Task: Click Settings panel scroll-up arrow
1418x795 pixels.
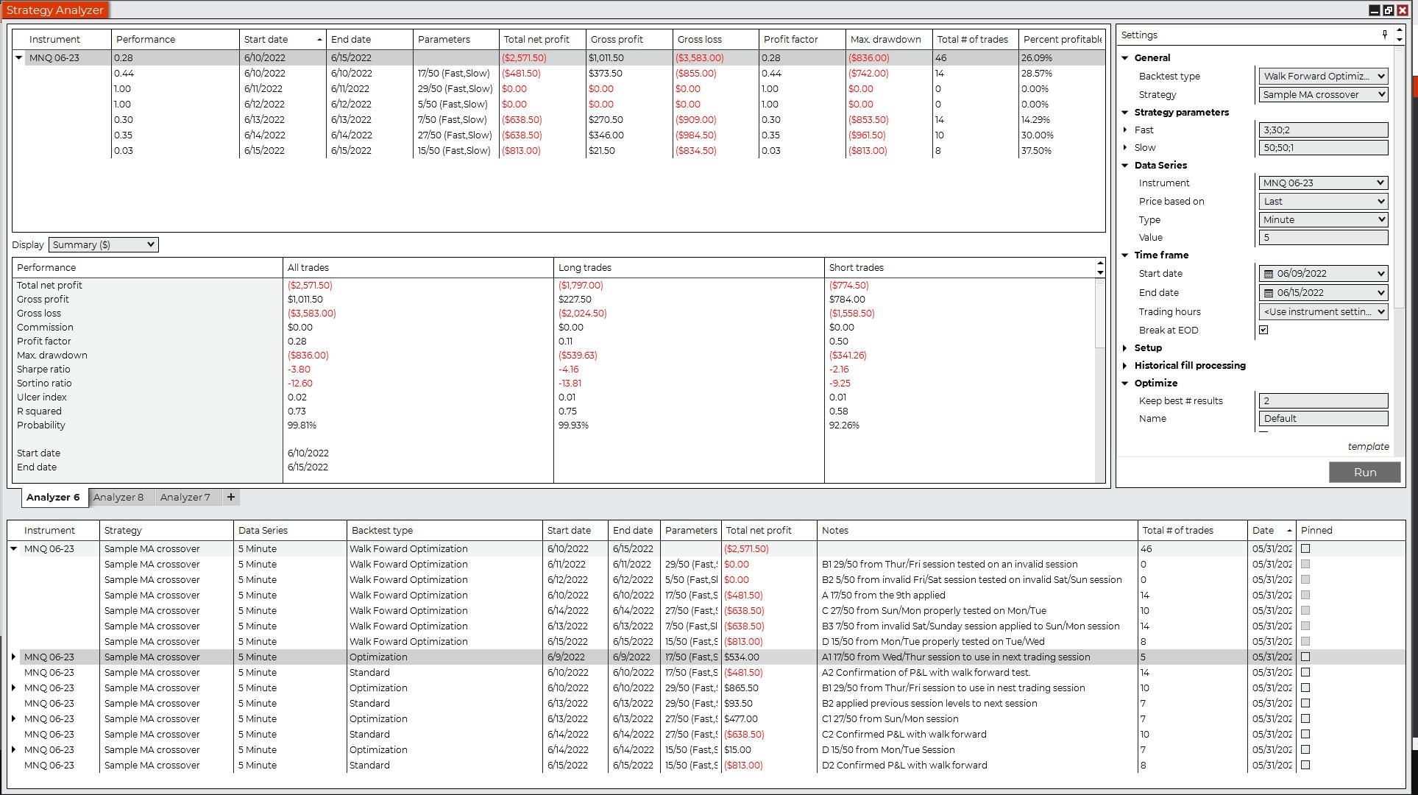Action: tap(1400, 31)
